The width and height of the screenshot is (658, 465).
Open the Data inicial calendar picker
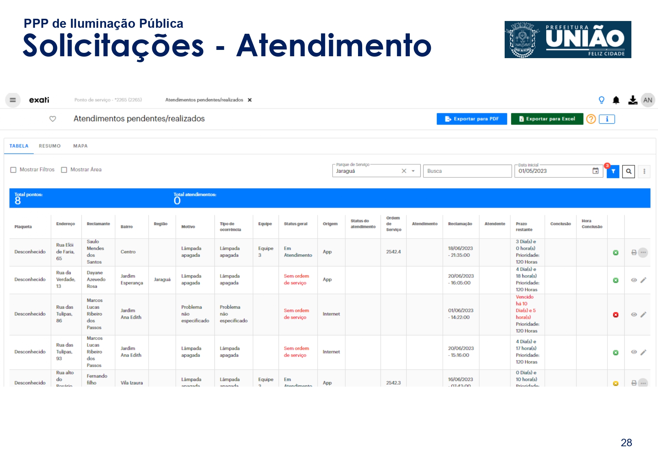coord(595,171)
